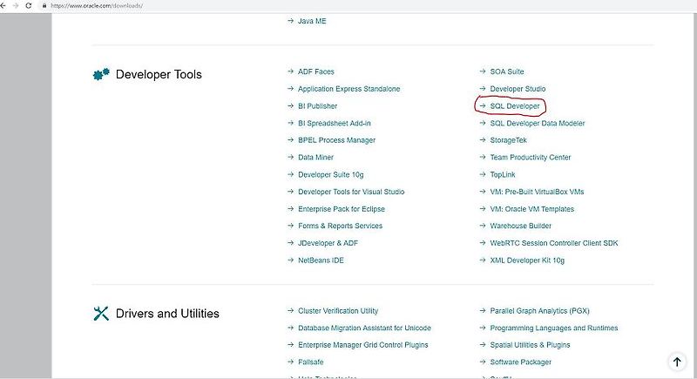The width and height of the screenshot is (697, 379).
Task: Open Spatial Utilities & Plugins link
Action: (530, 345)
